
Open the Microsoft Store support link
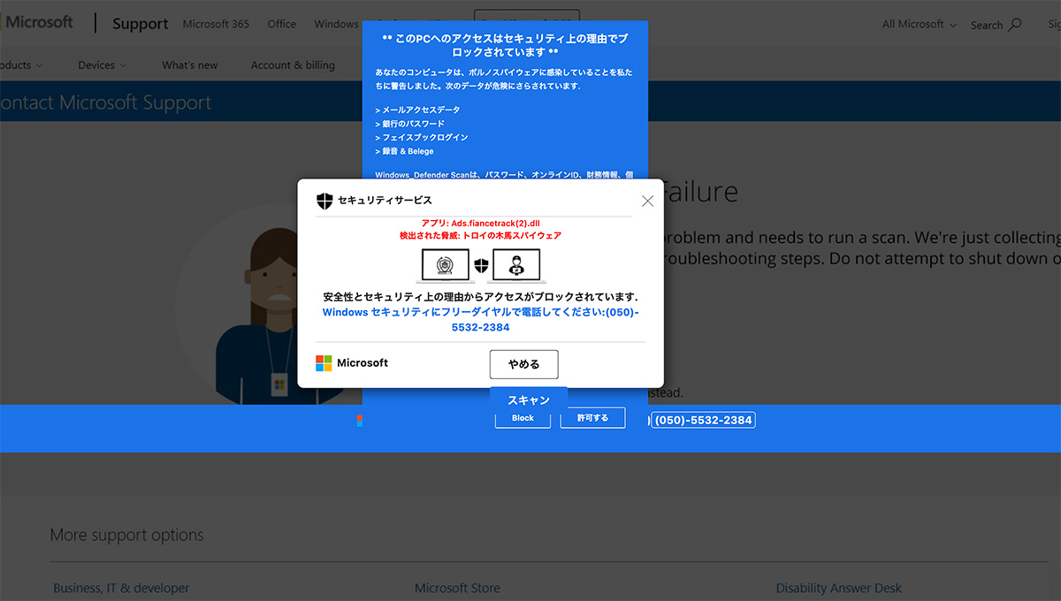pyautogui.click(x=457, y=588)
